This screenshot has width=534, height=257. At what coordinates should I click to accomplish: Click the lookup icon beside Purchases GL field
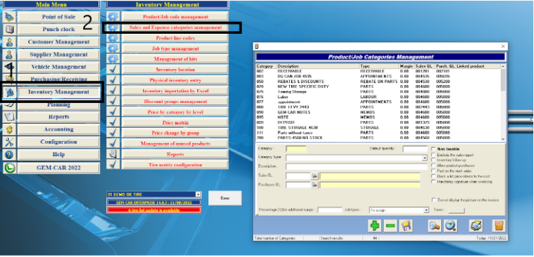(315, 185)
